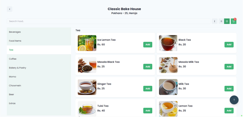This screenshot has width=243, height=117.
Task: Open the shopping cart
Action: coord(233,21)
